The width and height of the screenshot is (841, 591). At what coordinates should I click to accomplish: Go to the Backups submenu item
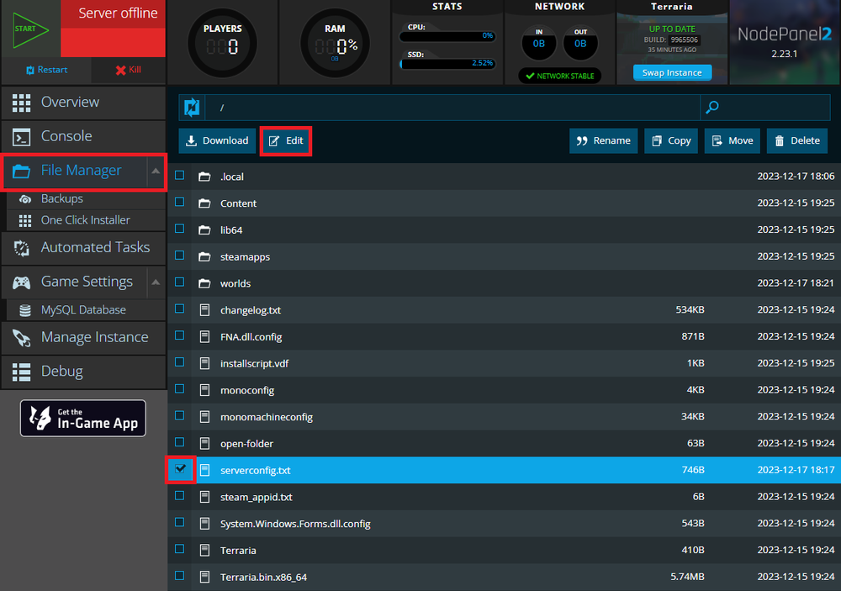(x=62, y=198)
